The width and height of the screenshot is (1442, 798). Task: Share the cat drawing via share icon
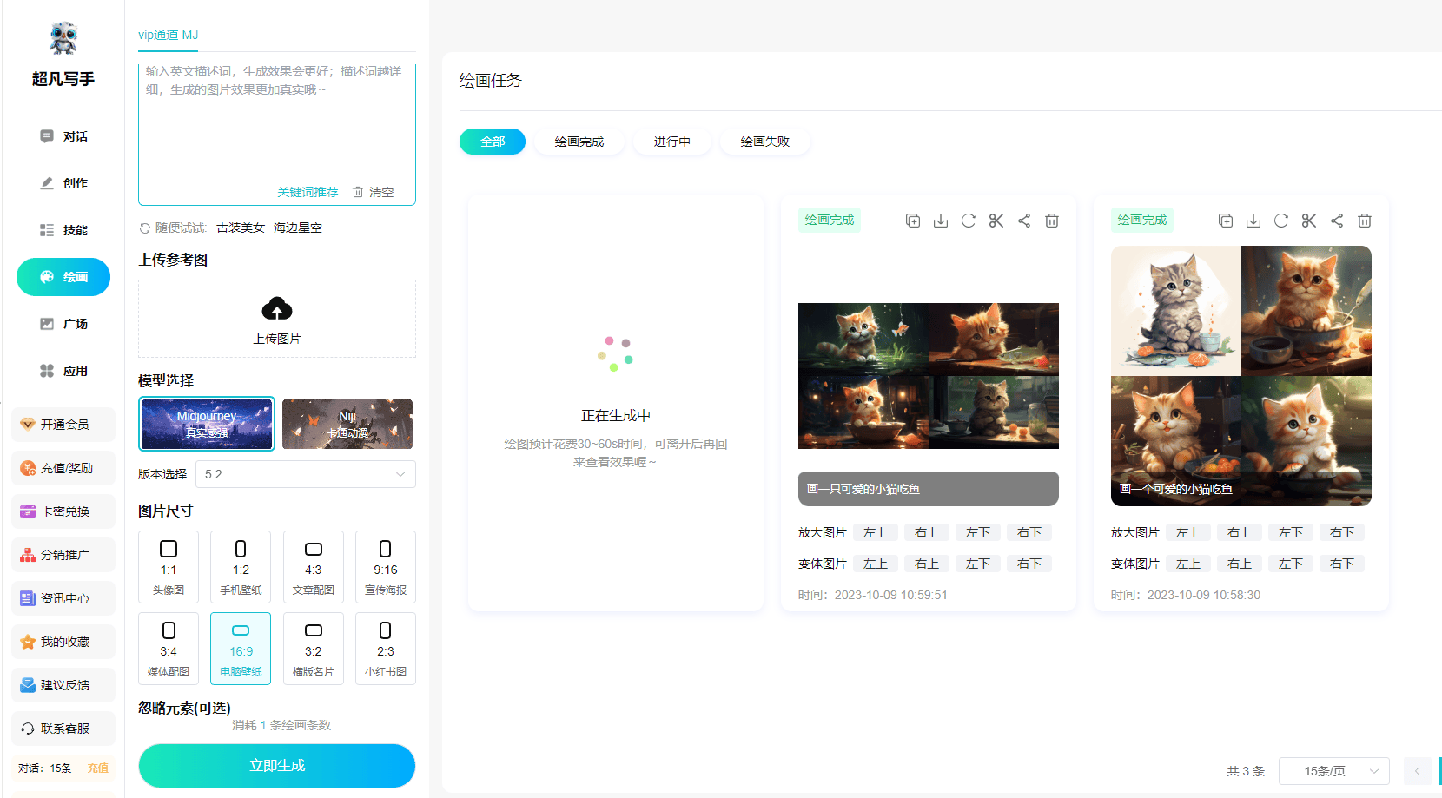[1024, 221]
